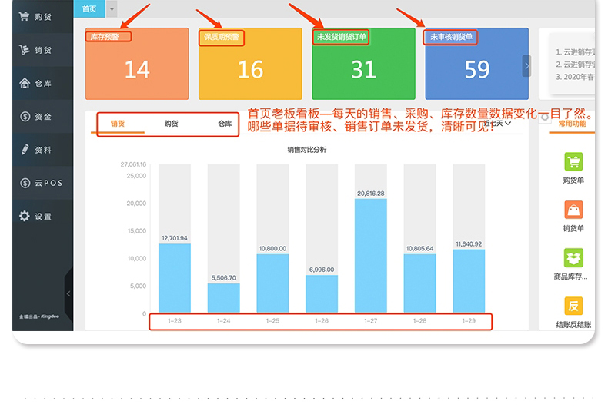Select the 首页 home tab
Viewport: 608px width, 414px height.
point(89,9)
